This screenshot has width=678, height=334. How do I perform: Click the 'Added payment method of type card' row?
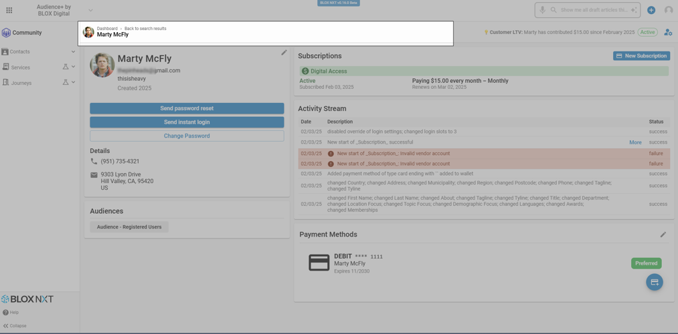point(484,174)
